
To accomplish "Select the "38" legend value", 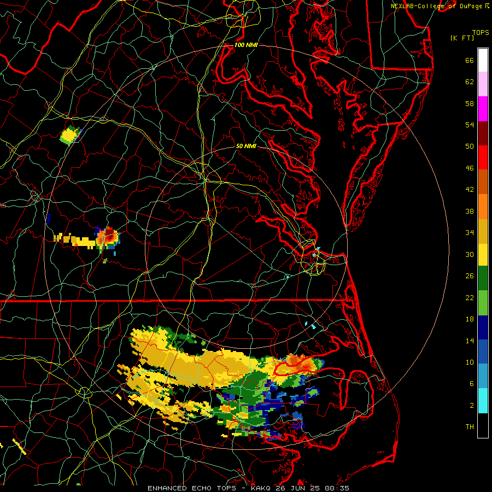I will pos(470,211).
